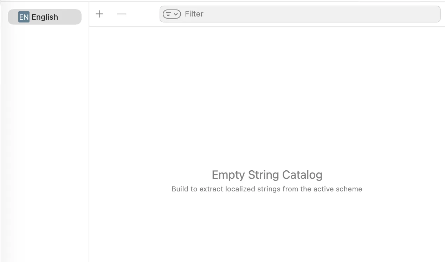Viewport: 445px width, 262px height.
Task: Click the EN abbreviation next to English
Action: pyautogui.click(x=24, y=17)
